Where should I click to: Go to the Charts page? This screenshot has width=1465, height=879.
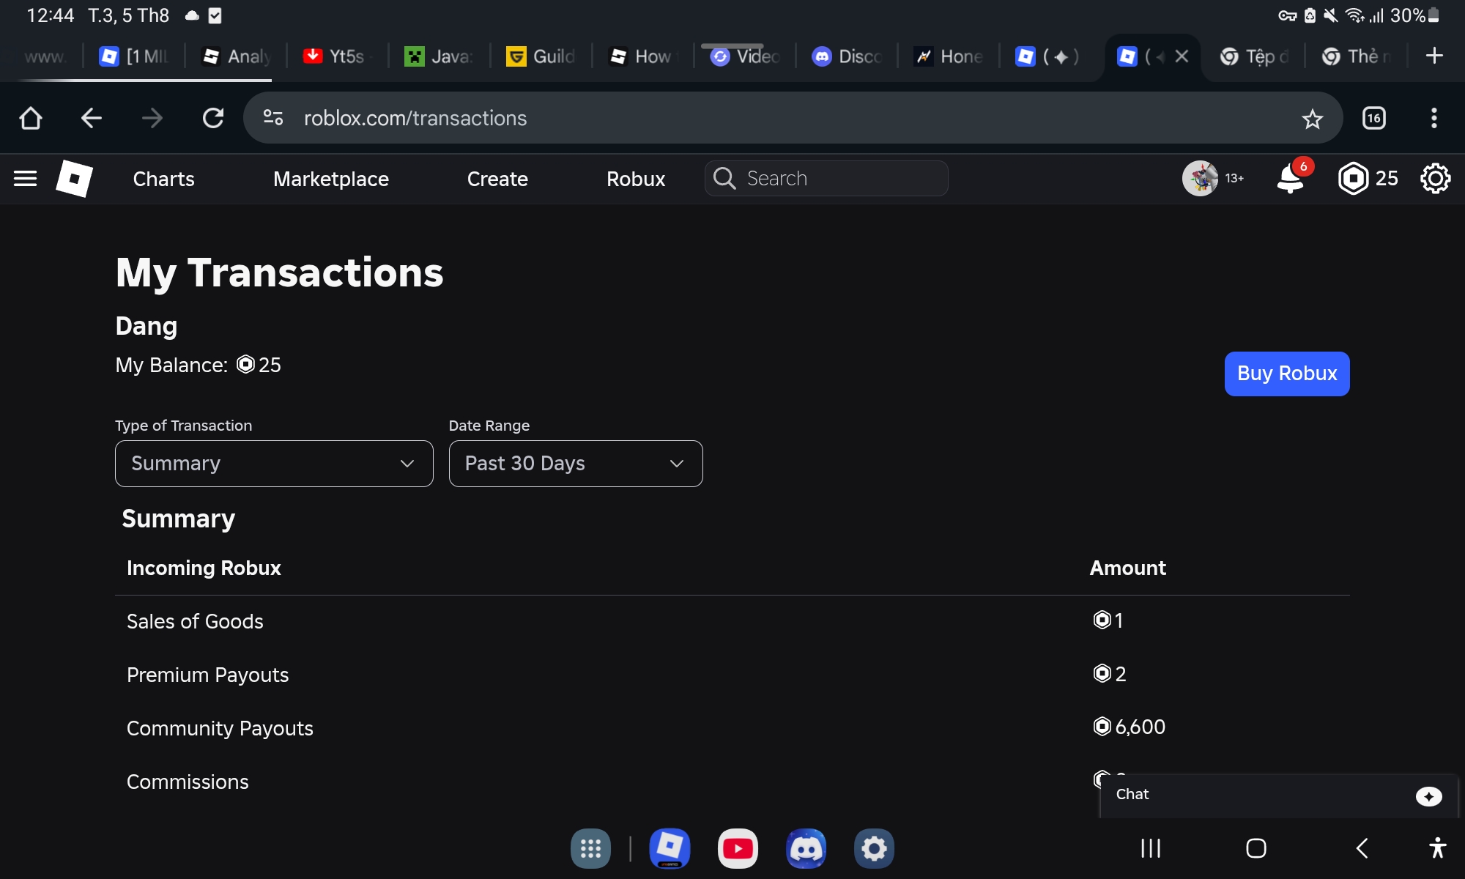click(163, 179)
